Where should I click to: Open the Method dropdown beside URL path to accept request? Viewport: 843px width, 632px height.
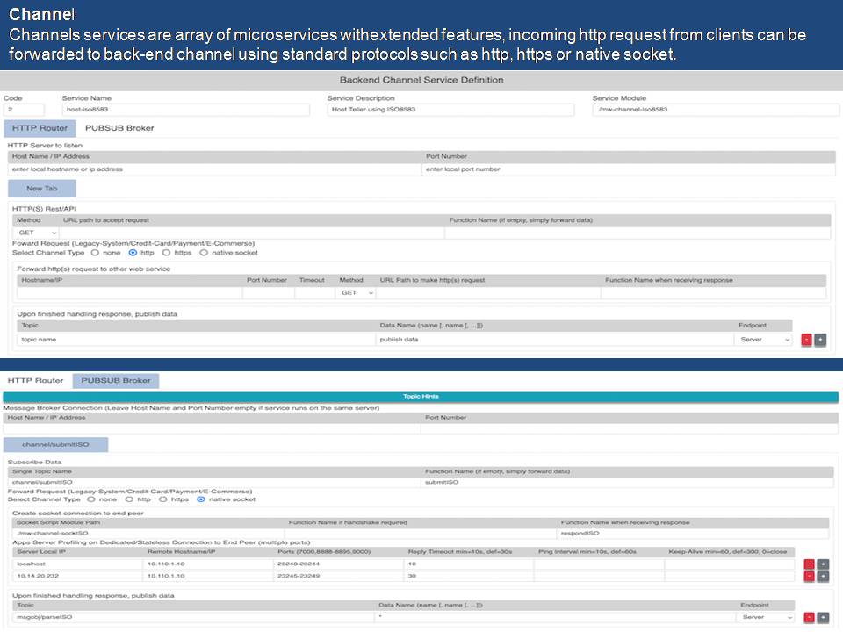tap(37, 233)
